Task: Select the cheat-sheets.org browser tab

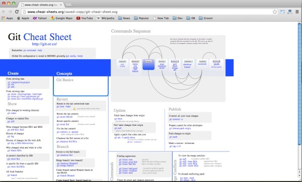Action: 41,5
